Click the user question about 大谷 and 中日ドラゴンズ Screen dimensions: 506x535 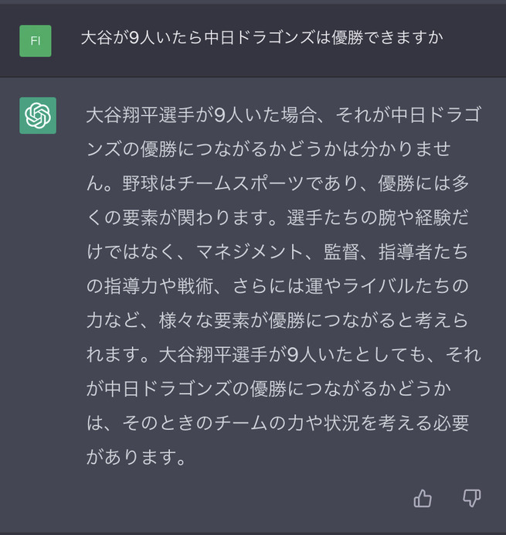(262, 38)
